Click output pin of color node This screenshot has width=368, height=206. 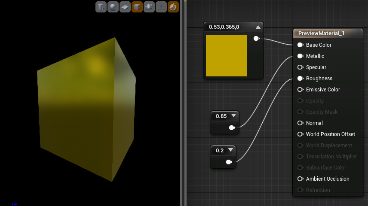[x=257, y=38]
